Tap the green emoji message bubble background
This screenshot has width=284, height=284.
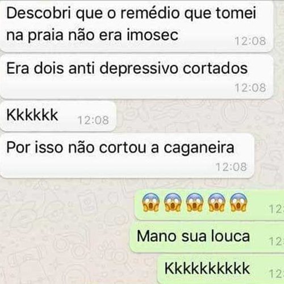tap(209, 204)
